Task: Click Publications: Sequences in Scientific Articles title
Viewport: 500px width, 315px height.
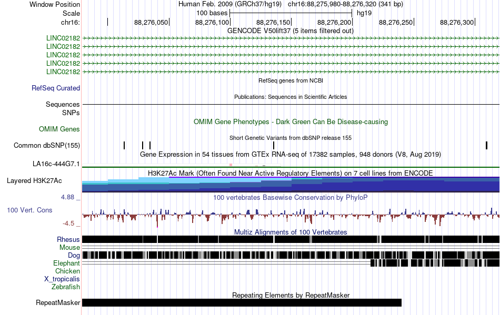Action: click(x=291, y=97)
